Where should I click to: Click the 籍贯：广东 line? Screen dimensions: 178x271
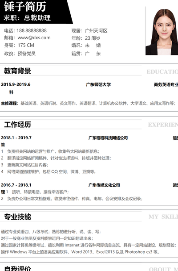(86, 54)
